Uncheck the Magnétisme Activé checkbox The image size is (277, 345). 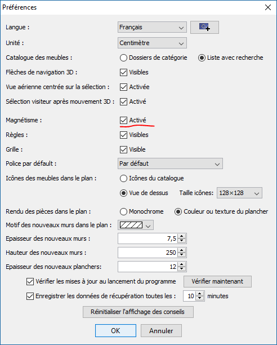[123, 120]
